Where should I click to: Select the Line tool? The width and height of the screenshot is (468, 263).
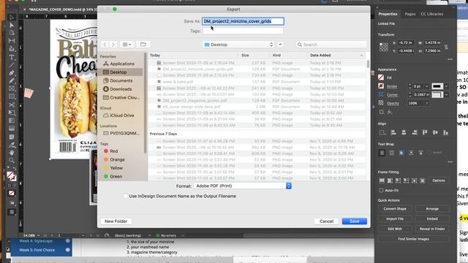tap(12, 65)
